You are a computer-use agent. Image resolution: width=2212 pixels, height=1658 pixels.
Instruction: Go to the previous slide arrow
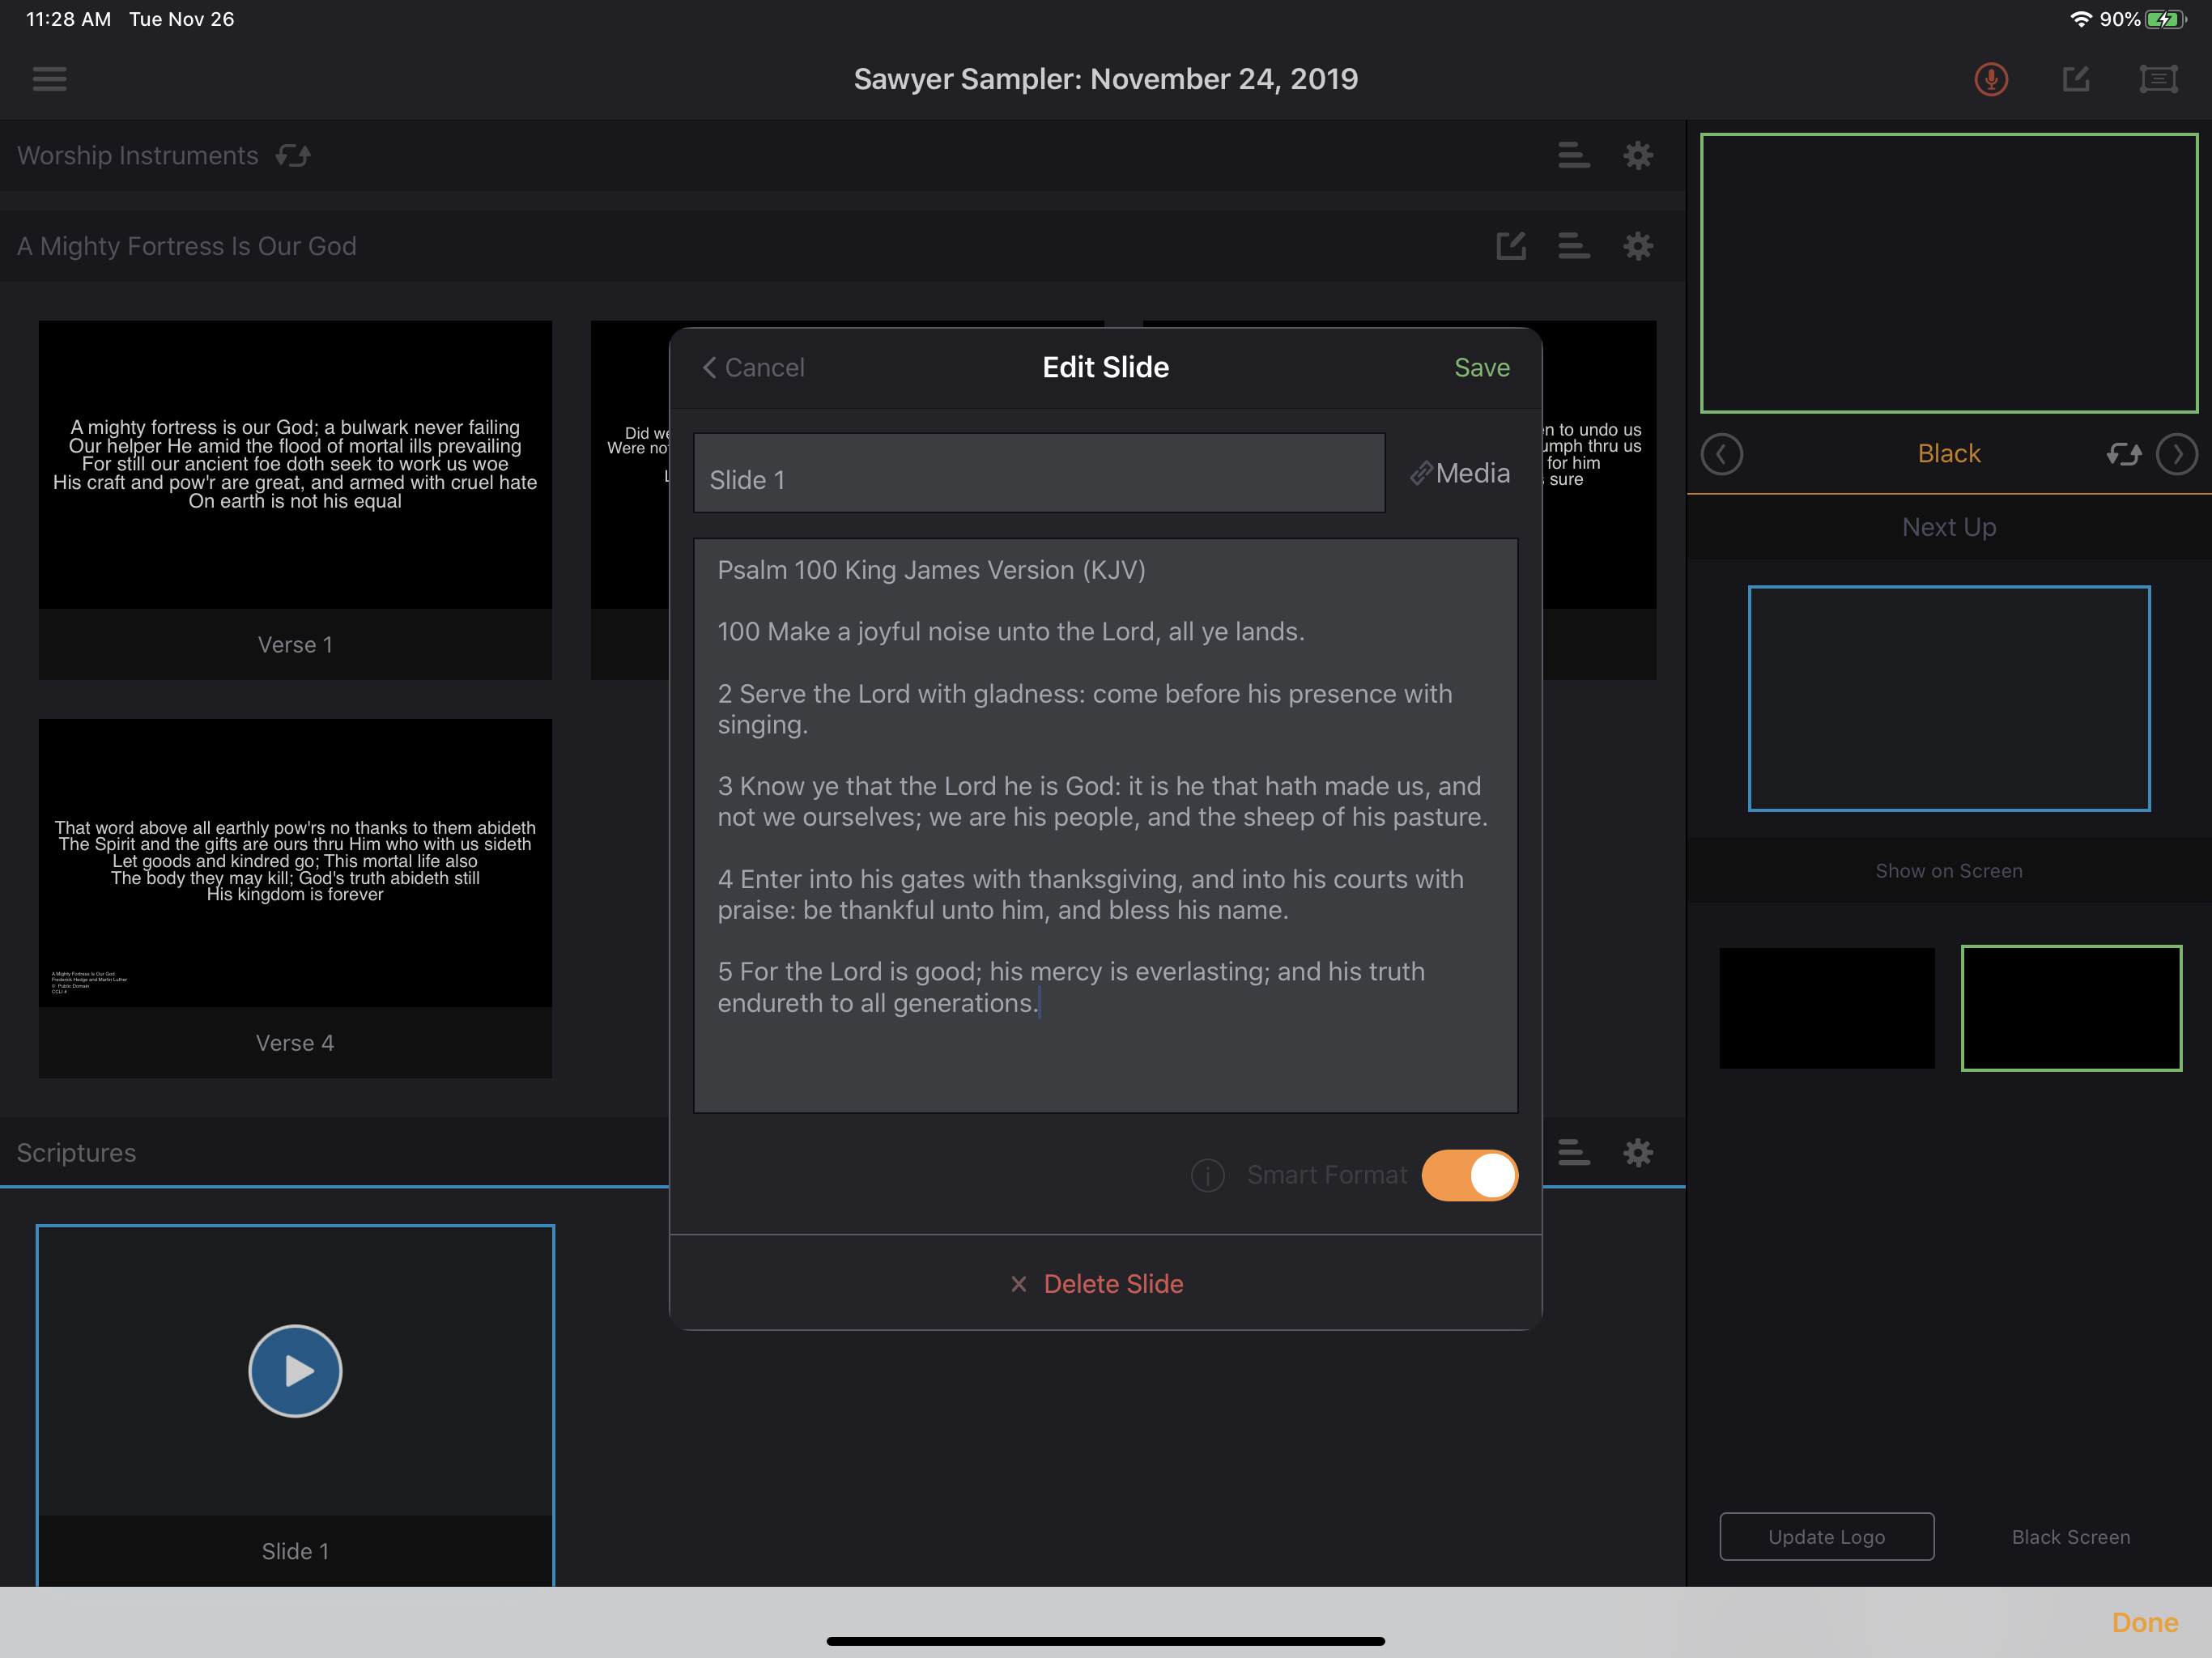click(1721, 454)
